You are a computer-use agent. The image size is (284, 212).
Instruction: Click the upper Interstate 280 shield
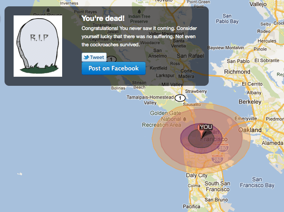tap(223, 148)
